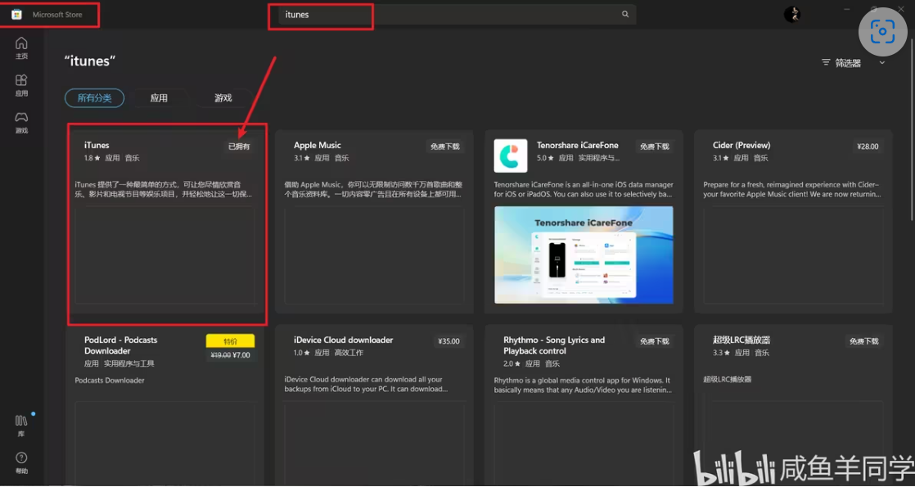The height and width of the screenshot is (487, 915).
Task: Switch to the 应用 category filter
Action: tap(159, 98)
